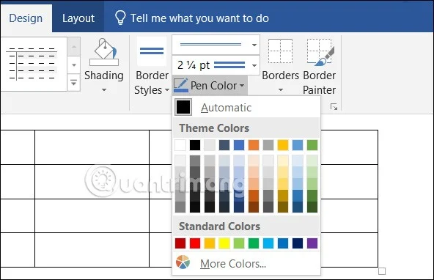Choose the darkest orange shade swatch
Image resolution: width=434 pixels, height=280 pixels.
pos(254,207)
